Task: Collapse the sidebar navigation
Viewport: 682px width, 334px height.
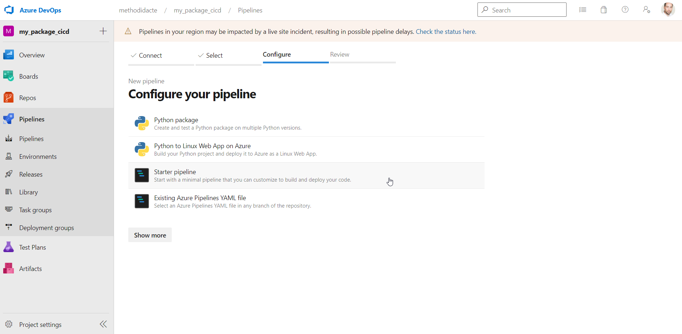Action: [x=103, y=324]
